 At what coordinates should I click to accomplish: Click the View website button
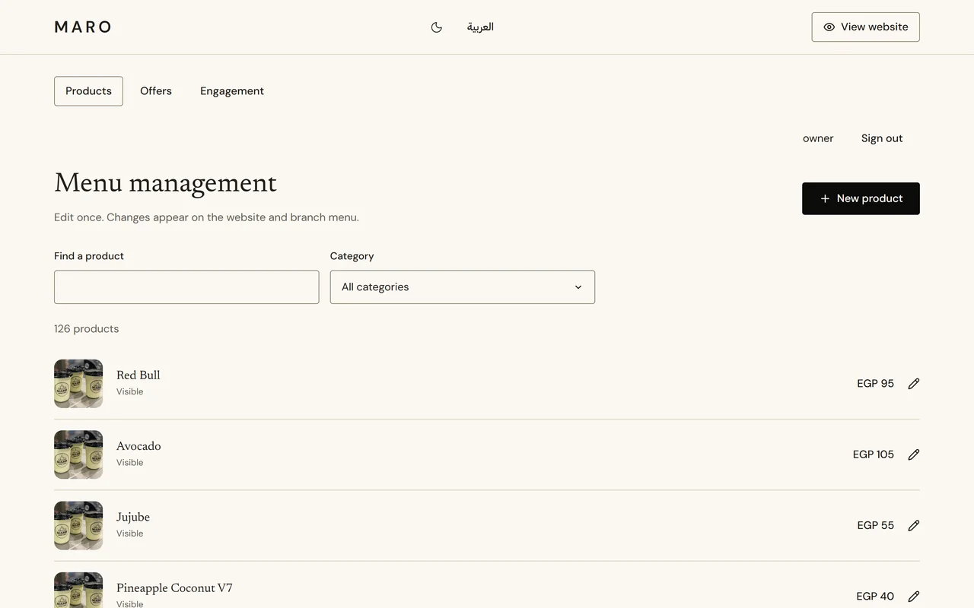866,27
